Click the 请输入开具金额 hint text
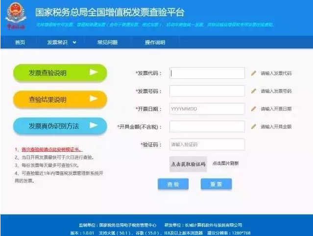Image resolution: width=313 pixels, height=236 pixels. [x=276, y=126]
